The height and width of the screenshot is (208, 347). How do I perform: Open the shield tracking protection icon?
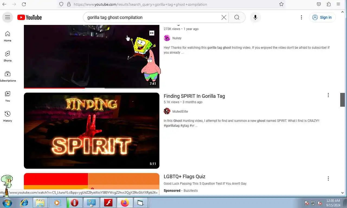(61, 4)
